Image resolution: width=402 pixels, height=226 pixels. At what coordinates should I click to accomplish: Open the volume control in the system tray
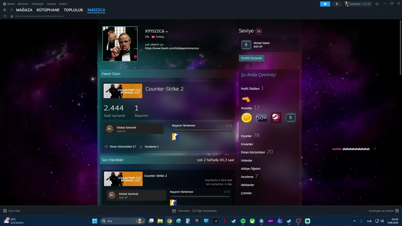click(382, 221)
